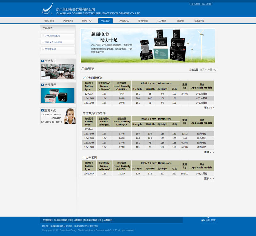Image resolution: width=256 pixels, height=236 pixels.
Task: Select the 12V10AH row battery type cell
Action: point(89,103)
